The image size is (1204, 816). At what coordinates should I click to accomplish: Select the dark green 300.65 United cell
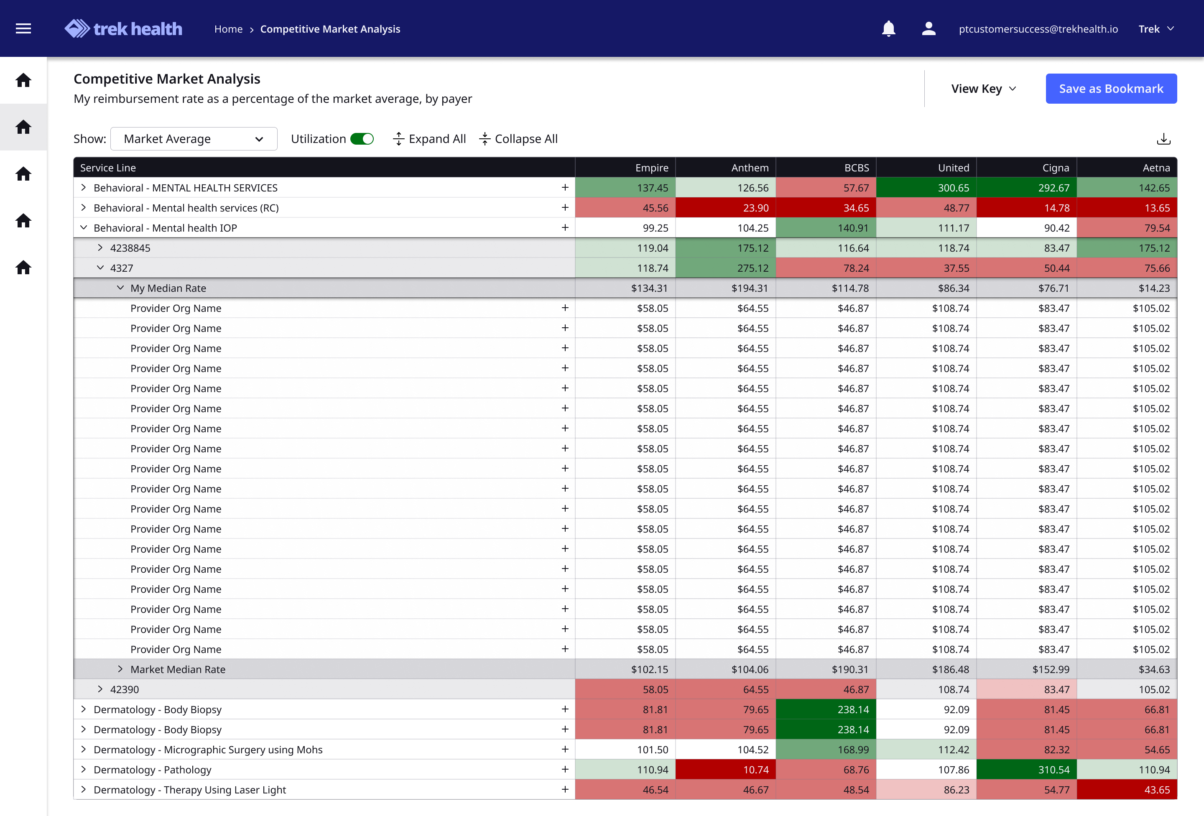pyautogui.click(x=926, y=188)
